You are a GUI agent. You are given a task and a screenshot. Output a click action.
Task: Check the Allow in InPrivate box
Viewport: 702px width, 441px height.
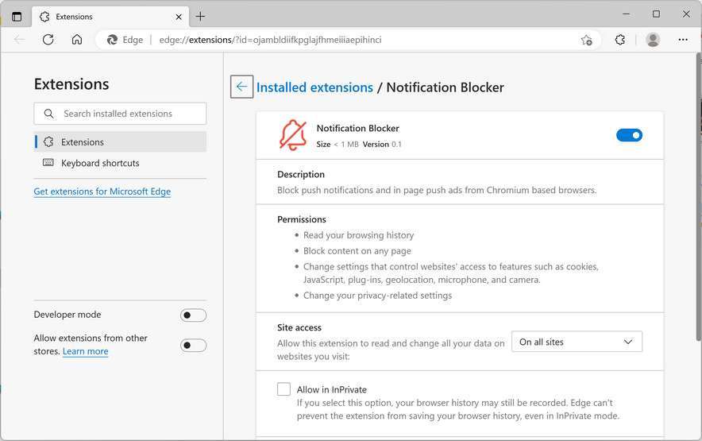(x=283, y=389)
